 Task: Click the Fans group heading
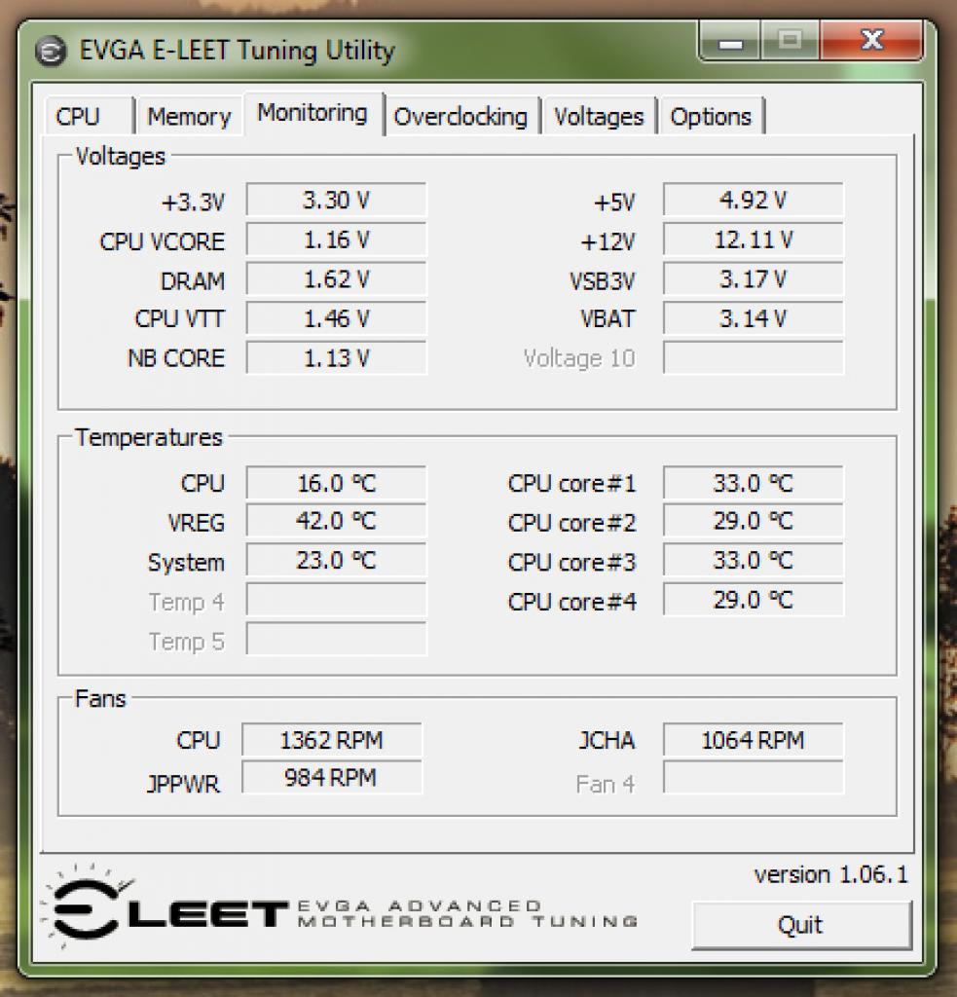100,699
